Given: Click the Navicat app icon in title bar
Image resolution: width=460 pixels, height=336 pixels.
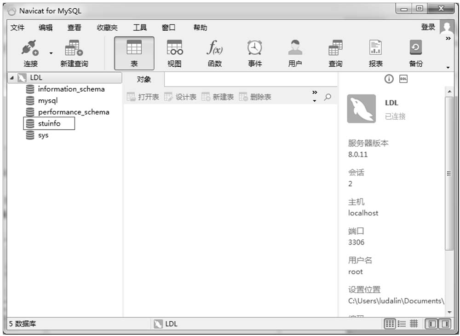Looking at the screenshot, I should (x=12, y=11).
